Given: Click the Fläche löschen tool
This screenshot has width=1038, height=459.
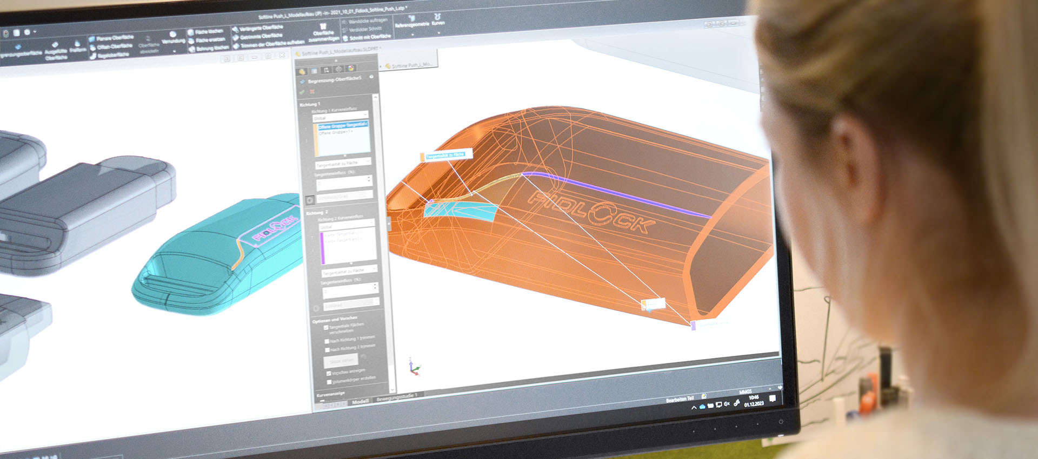Looking at the screenshot, I should point(208,32).
